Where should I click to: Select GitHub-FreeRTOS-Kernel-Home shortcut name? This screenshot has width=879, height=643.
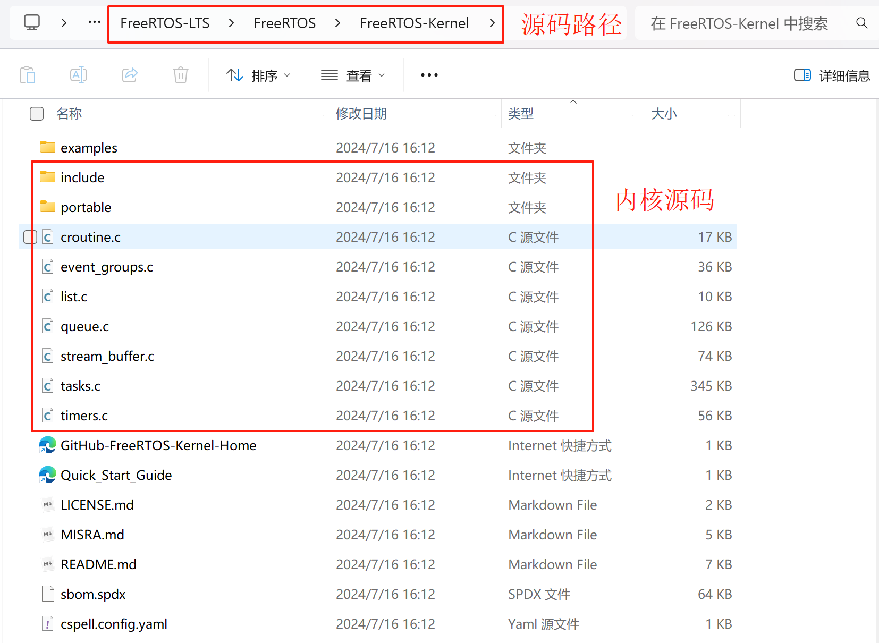pos(158,445)
